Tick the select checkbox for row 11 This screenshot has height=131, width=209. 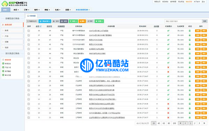point(29,108)
